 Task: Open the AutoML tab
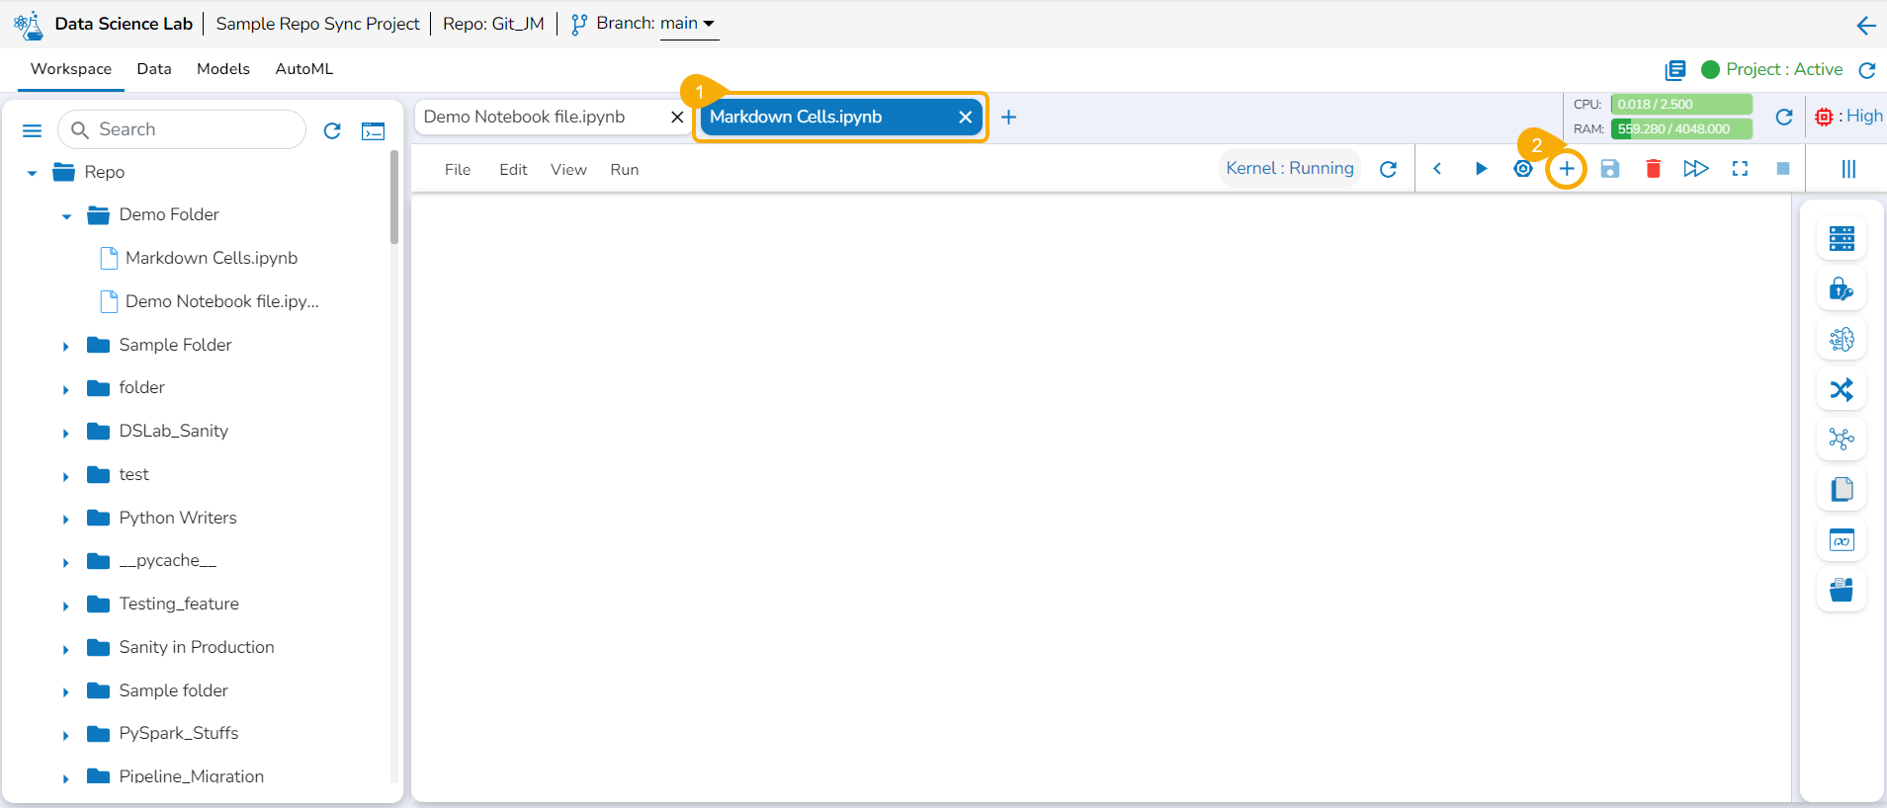304,69
